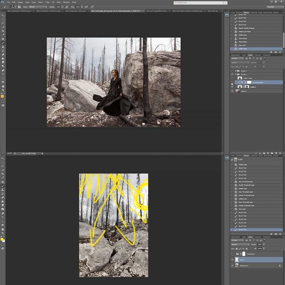Hide Group 1 with its eye icon

(232, 74)
